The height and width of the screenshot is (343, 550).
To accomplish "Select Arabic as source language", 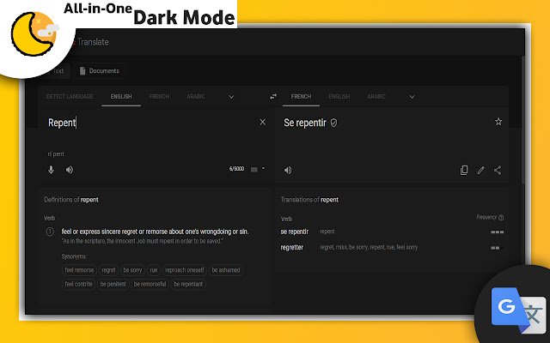I will [x=196, y=97].
